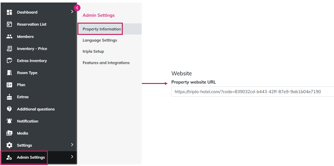
Task: Click the Members people icon
Action: point(9,36)
